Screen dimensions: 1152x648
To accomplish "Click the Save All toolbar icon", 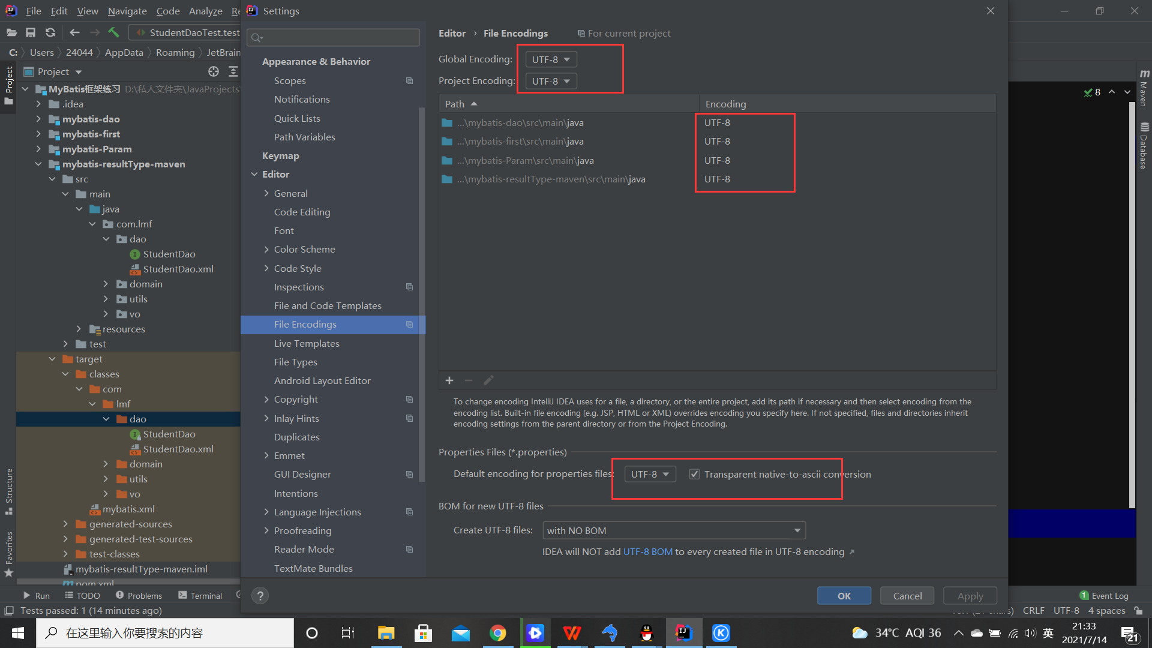I will (x=31, y=32).
